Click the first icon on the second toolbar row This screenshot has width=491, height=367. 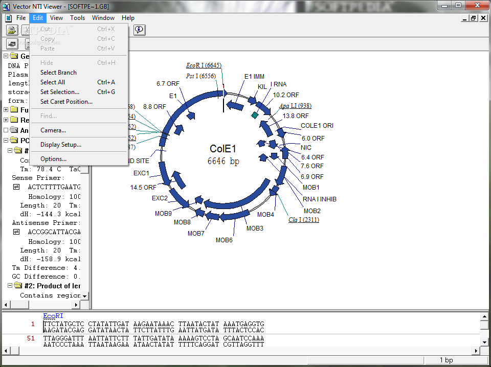point(12,44)
